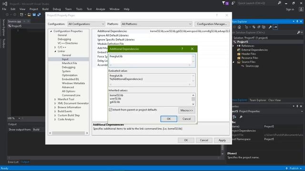
Task: Click the Apply button in Property Pages
Action: click(x=222, y=140)
